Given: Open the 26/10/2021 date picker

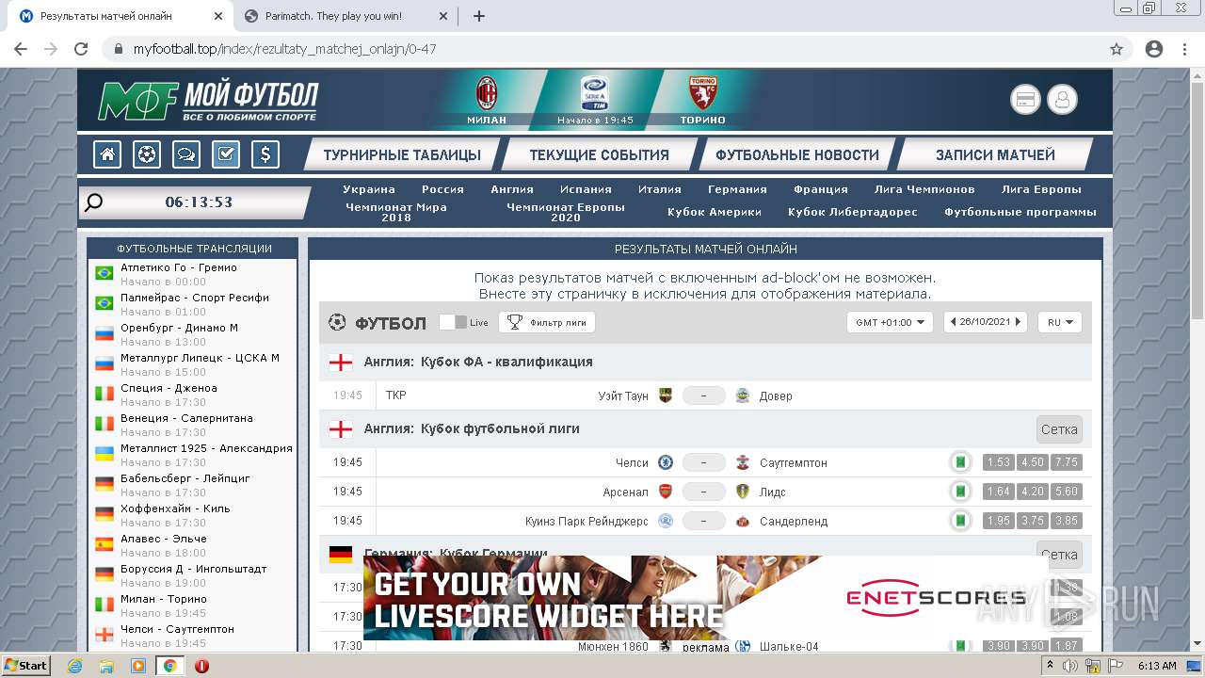Looking at the screenshot, I should 985,322.
